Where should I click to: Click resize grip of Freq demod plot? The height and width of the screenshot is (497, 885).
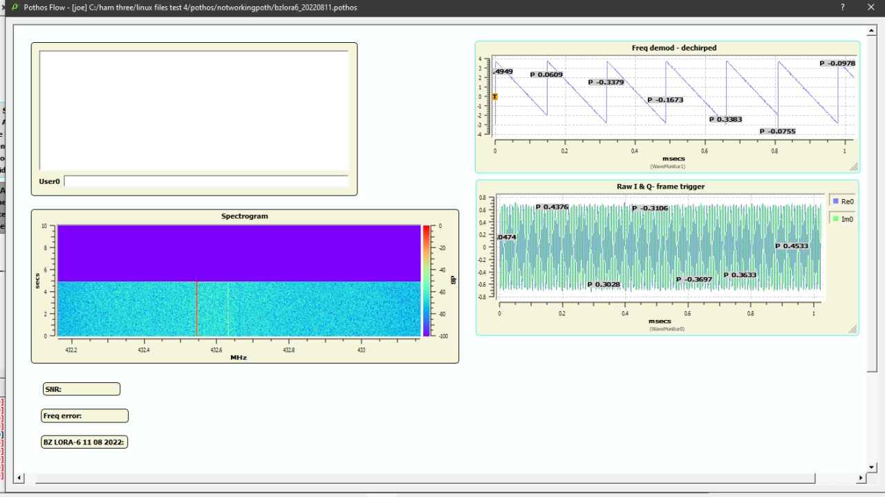tap(854, 167)
